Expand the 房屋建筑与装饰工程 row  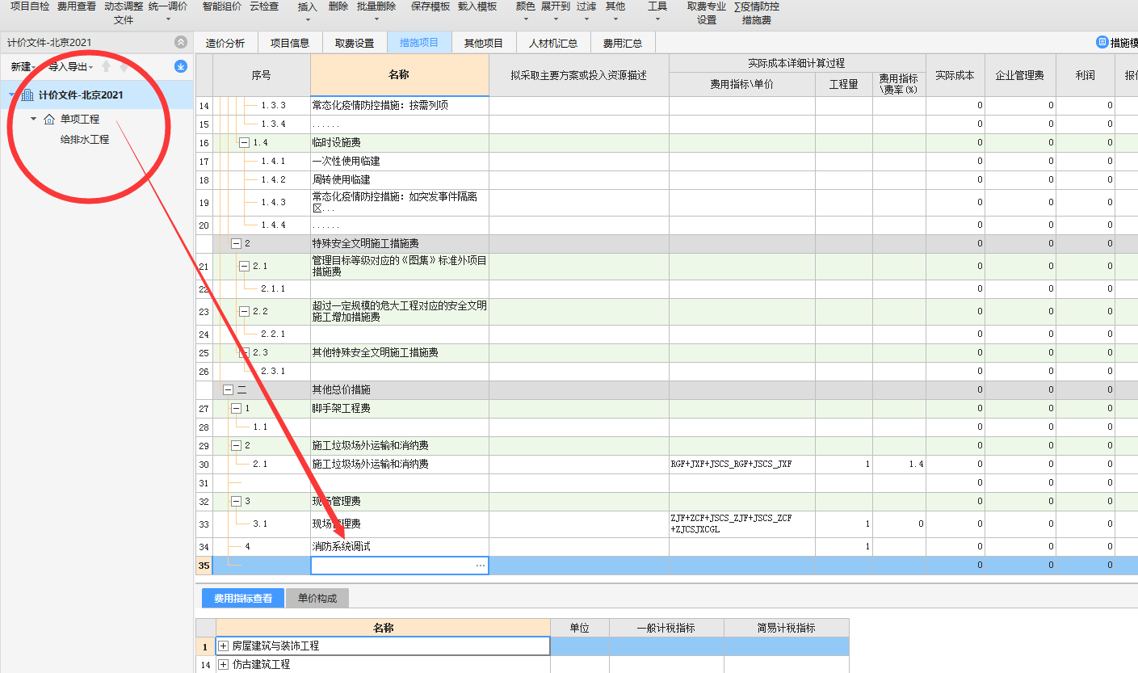(224, 646)
